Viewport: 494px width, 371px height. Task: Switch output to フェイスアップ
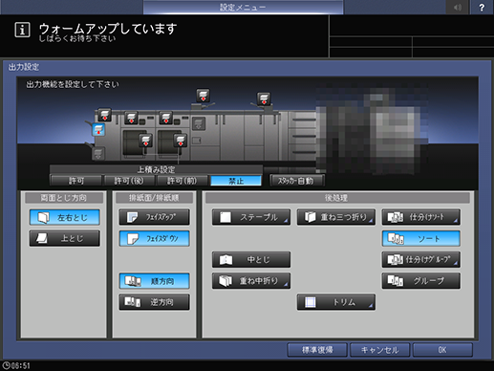155,217
